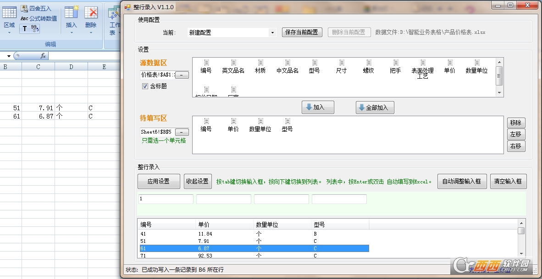Select the 英文品名 field in source list
This screenshot has width=542, height=279.
(233, 67)
